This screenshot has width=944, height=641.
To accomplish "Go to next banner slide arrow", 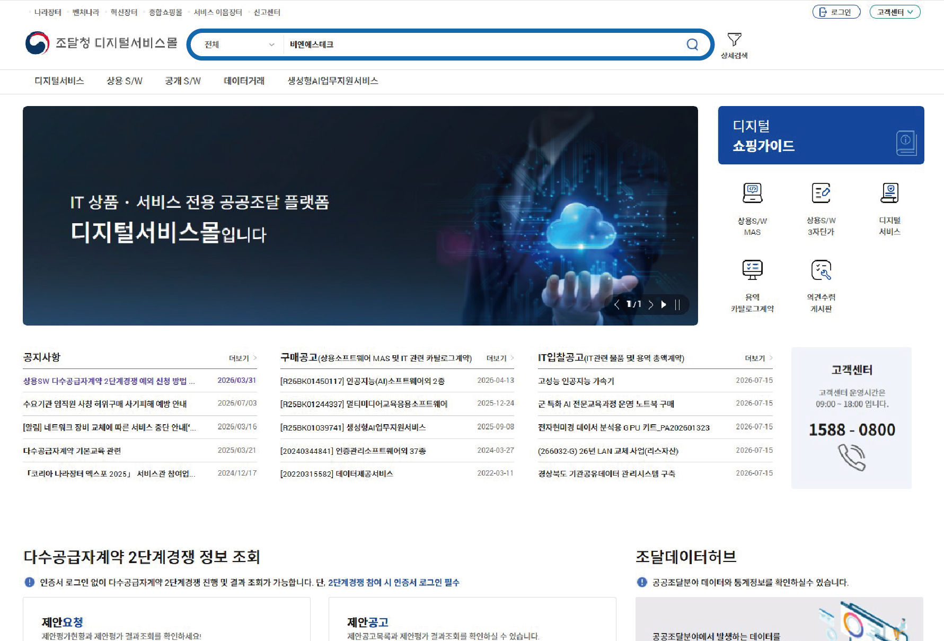I will 651,304.
